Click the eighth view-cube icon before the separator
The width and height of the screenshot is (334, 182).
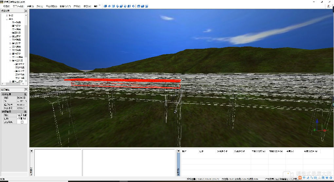(x=133, y=6)
